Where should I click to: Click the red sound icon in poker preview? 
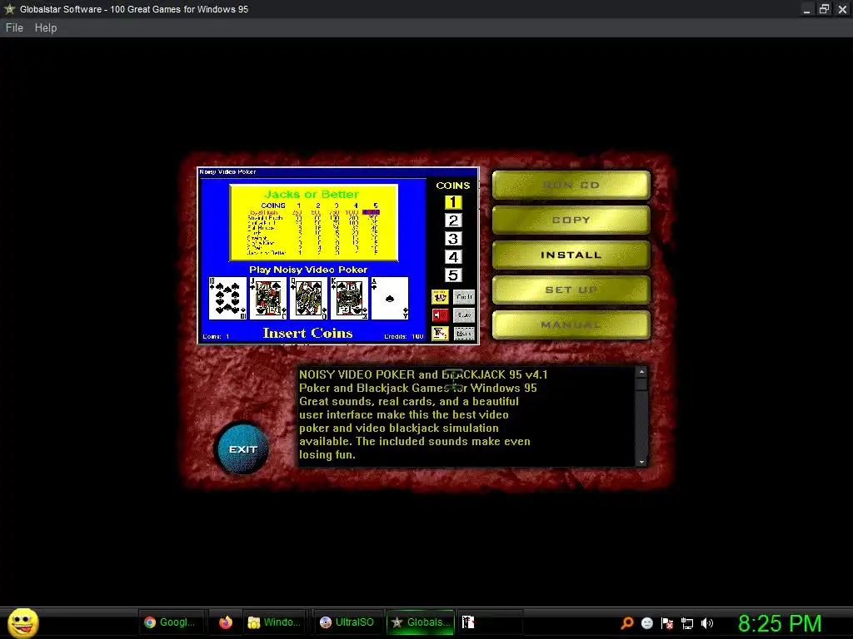tap(440, 315)
